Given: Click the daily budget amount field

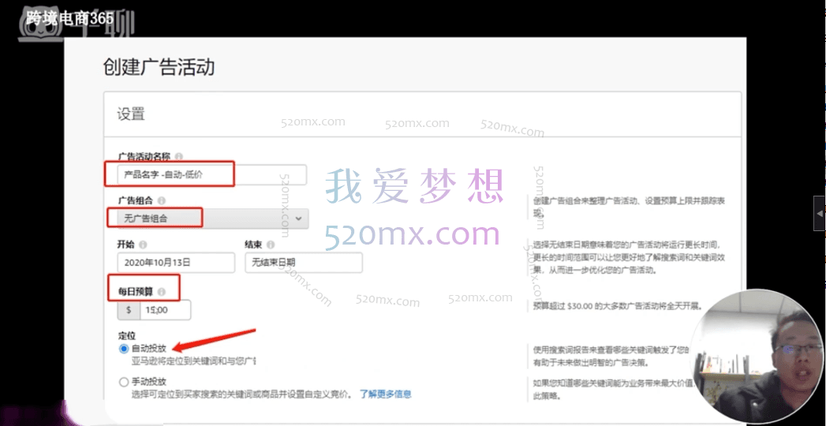Looking at the screenshot, I should [x=165, y=310].
